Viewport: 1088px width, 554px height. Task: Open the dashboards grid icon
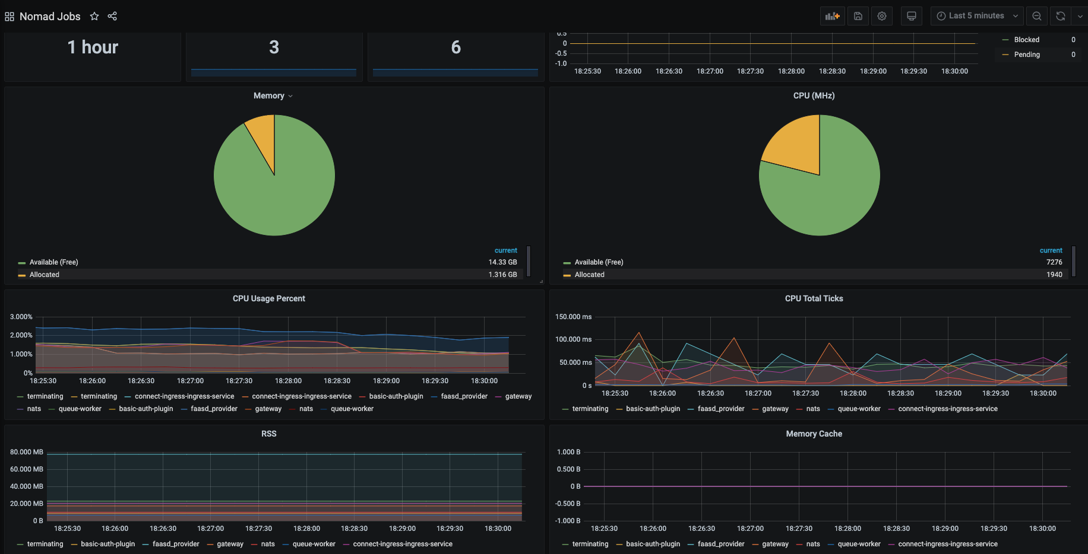(10, 17)
